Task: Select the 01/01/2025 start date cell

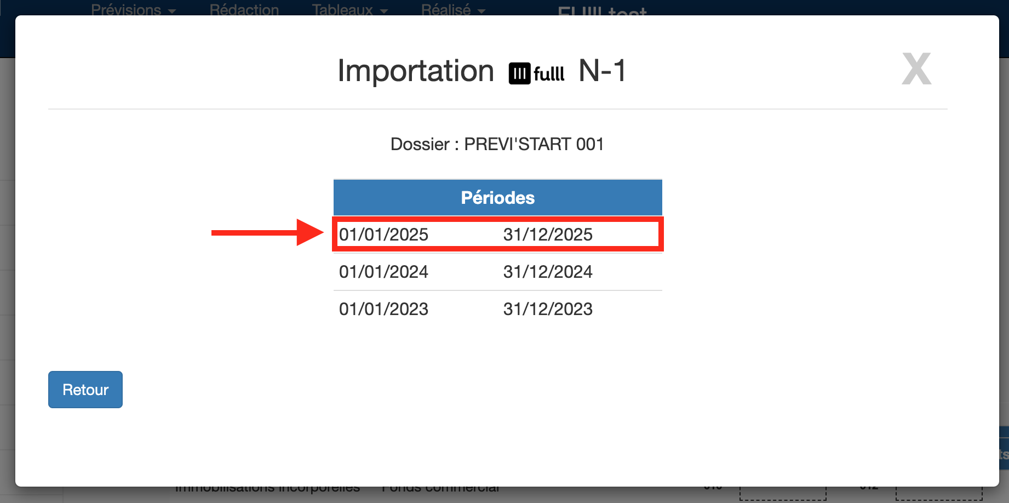Action: click(x=383, y=235)
